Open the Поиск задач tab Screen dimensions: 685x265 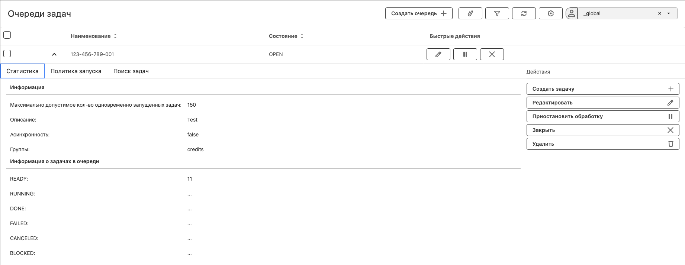[131, 71]
